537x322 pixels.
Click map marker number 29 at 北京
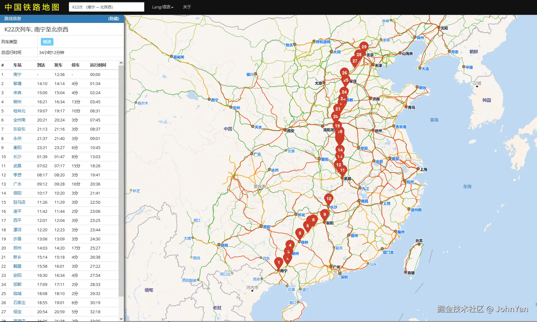pos(364,47)
